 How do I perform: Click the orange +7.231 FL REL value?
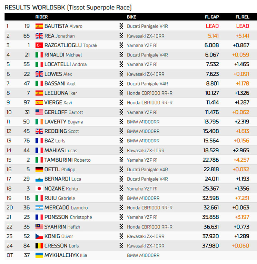coord(242,198)
